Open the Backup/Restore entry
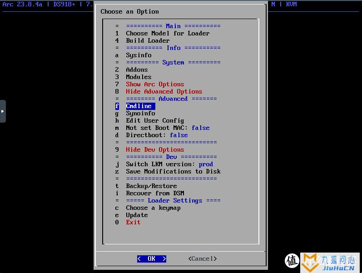Viewport: 362px width, 273px height. coord(151,186)
